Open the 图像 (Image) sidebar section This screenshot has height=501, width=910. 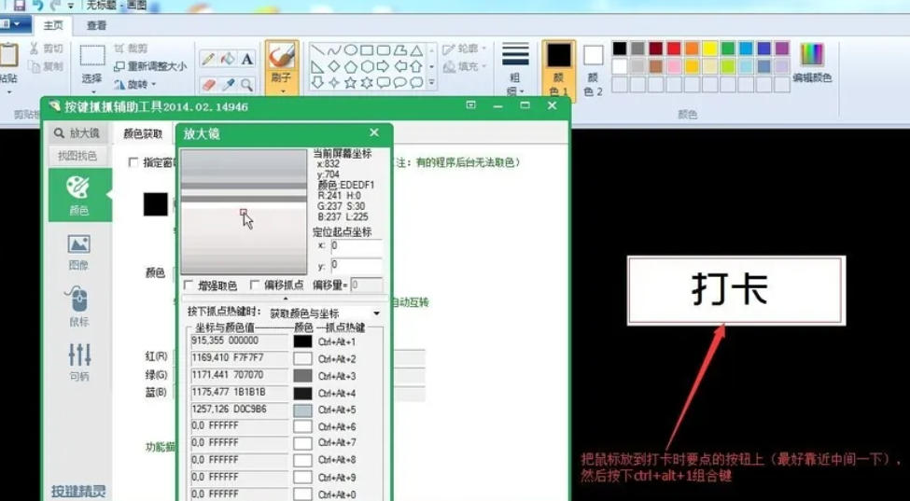click(78, 252)
